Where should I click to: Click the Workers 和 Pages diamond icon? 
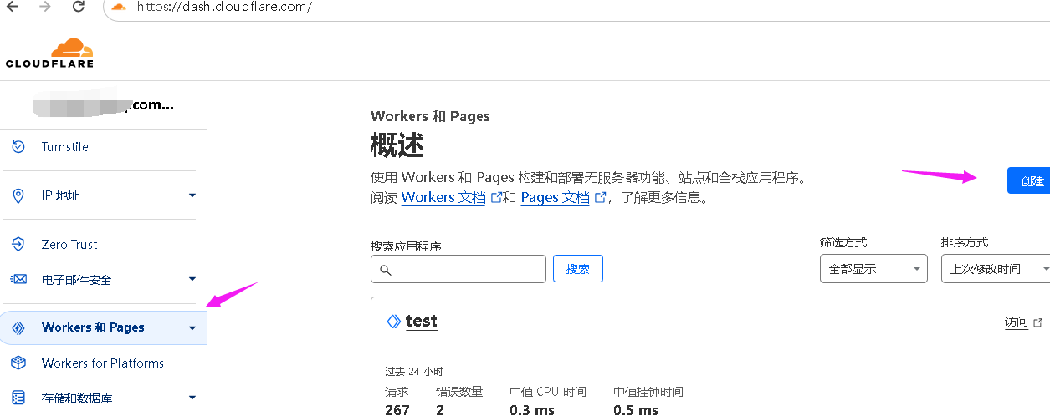click(18, 327)
